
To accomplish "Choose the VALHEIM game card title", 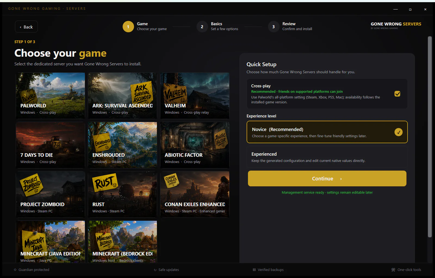I will [x=175, y=106].
